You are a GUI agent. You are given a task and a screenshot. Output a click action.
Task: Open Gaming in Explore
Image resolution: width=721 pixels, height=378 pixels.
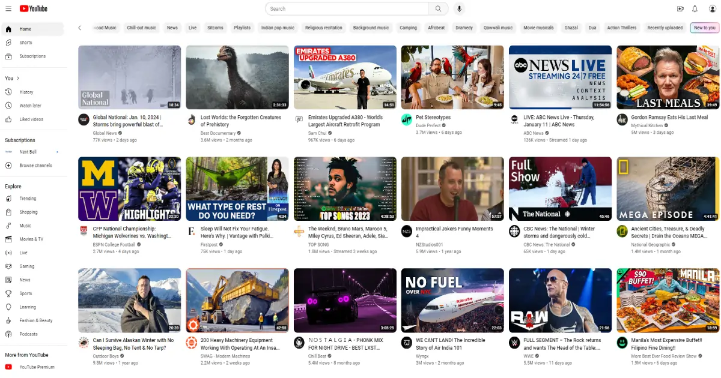pos(32,266)
